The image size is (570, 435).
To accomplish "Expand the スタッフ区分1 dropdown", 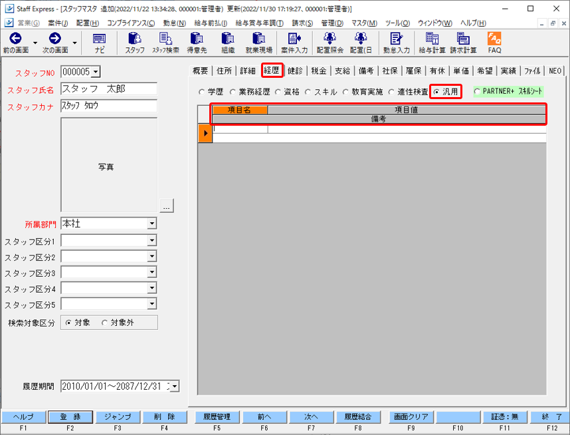I will [x=152, y=240].
